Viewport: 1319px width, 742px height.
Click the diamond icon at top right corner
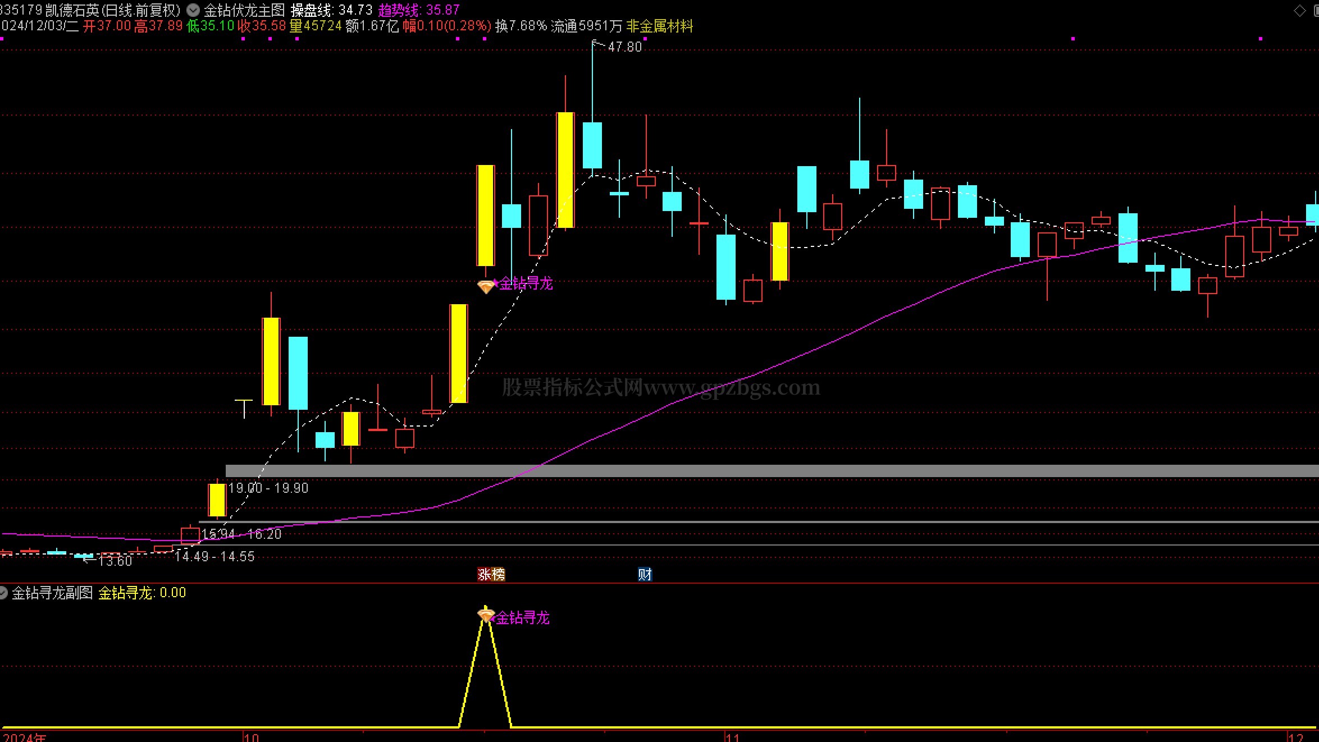(1299, 10)
